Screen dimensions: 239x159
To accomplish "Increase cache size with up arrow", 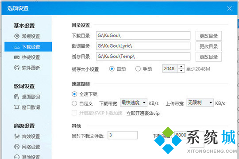I will (181, 67).
